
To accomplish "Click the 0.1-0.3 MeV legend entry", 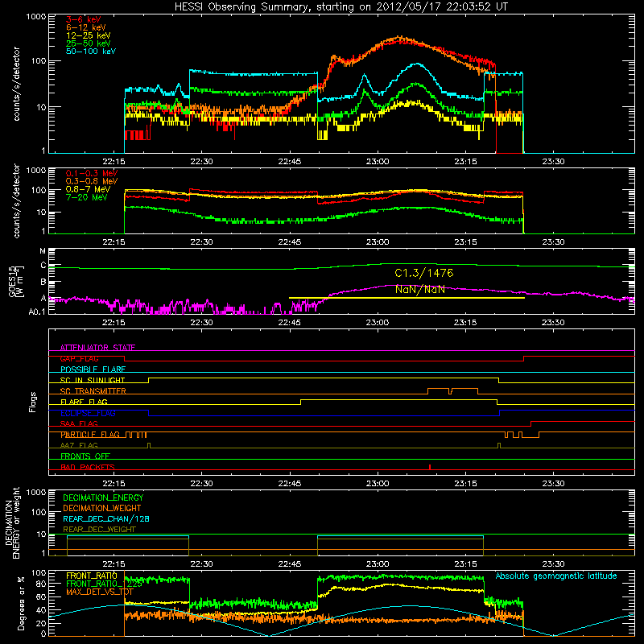I will 92,173.
